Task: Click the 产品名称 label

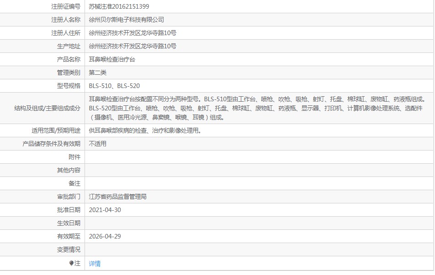Action: pyautogui.click(x=69, y=59)
